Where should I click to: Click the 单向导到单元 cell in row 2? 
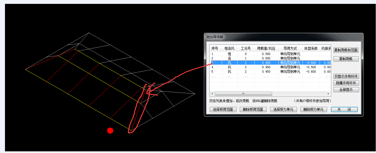tap(290, 58)
